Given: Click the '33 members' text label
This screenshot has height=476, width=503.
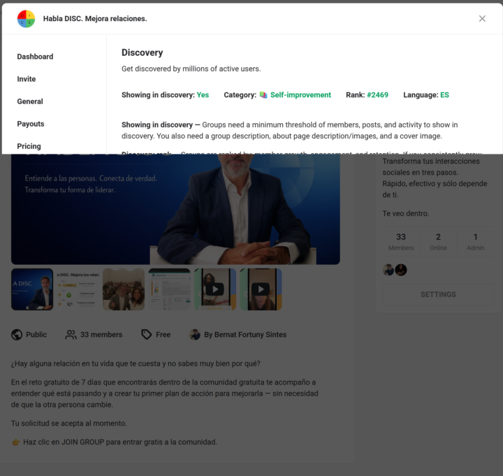Looking at the screenshot, I should 101,334.
